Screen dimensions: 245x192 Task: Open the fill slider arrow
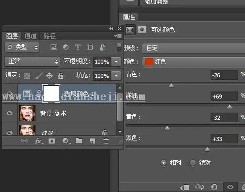pos(116,76)
